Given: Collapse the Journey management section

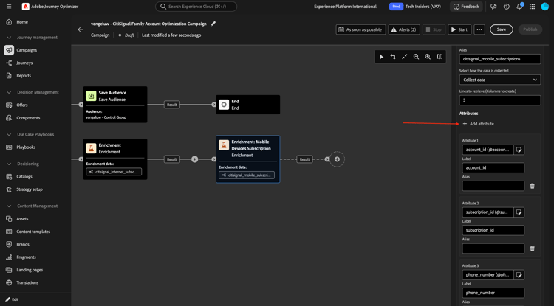Looking at the screenshot, I should 9,38.
